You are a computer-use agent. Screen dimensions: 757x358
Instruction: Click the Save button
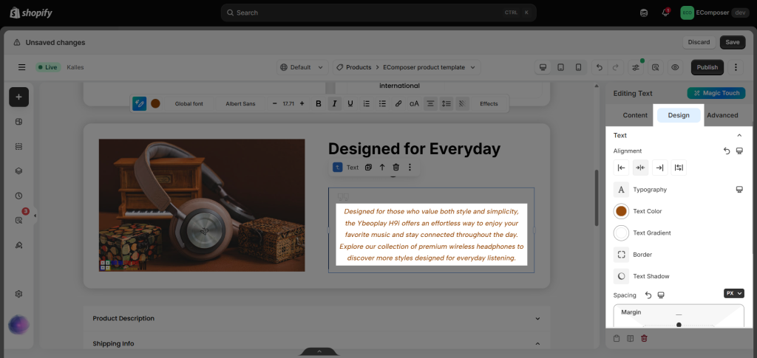733,42
